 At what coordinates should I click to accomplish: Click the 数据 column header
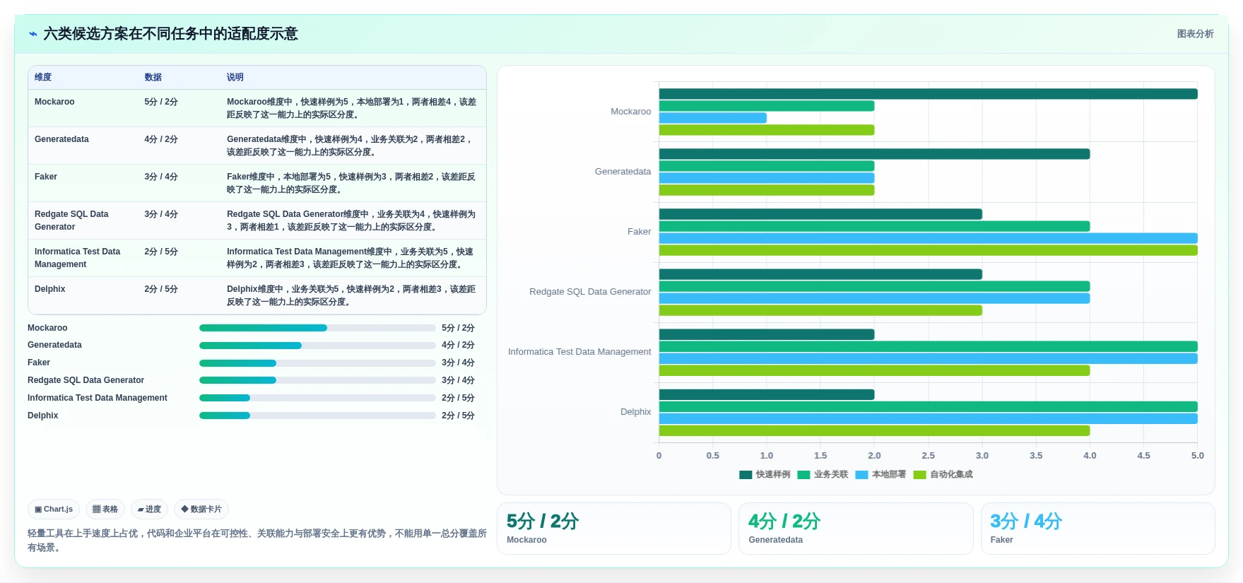point(153,77)
